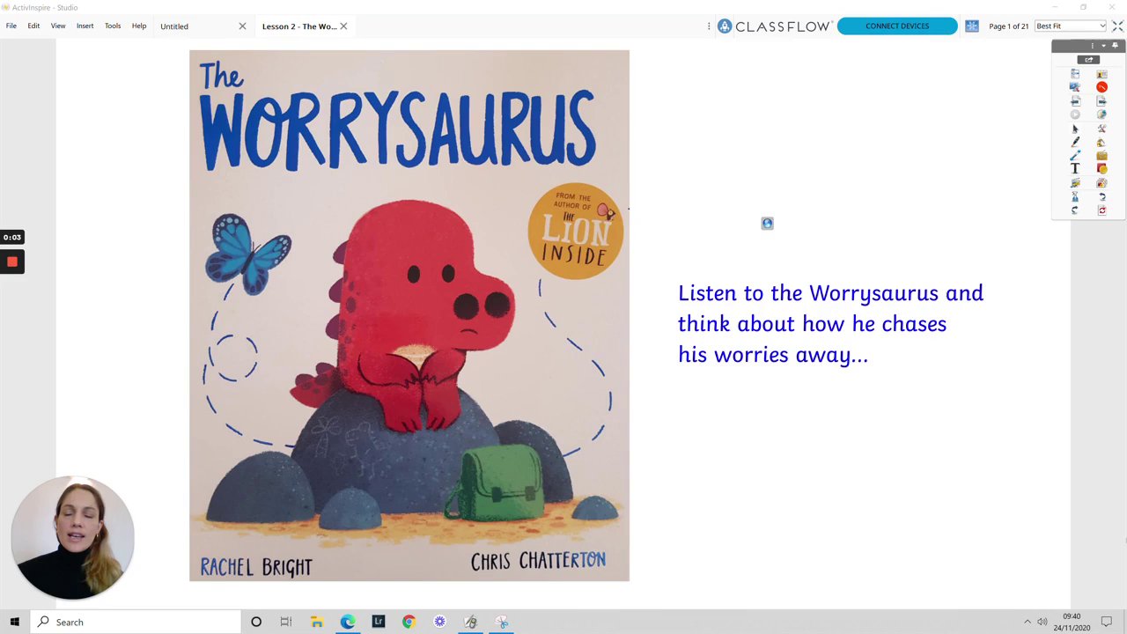Open the Main Menu icon in the toolbox
1127x634 pixels.
click(x=1075, y=74)
